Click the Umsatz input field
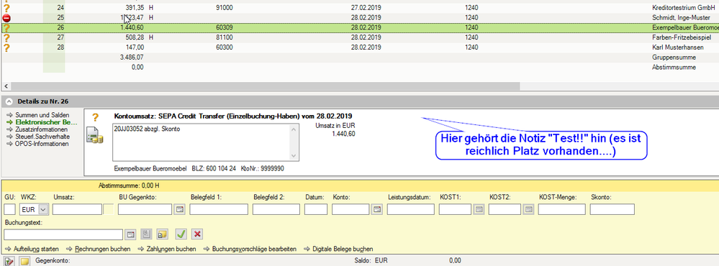 [x=77, y=209]
